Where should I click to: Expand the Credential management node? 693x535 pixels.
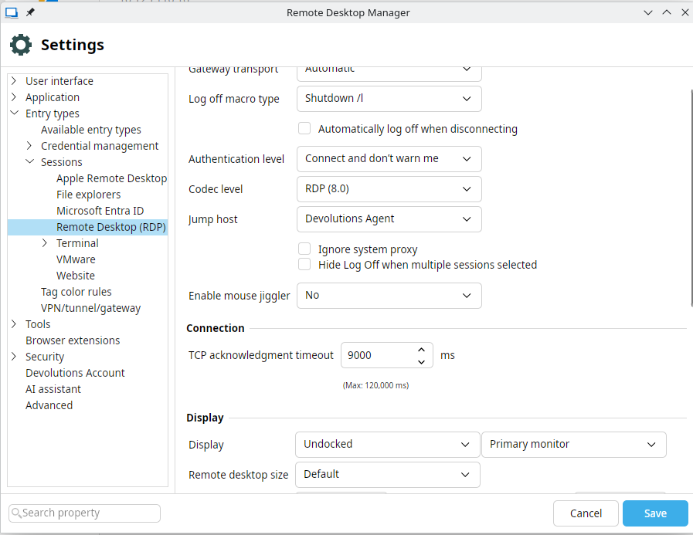[x=29, y=146]
